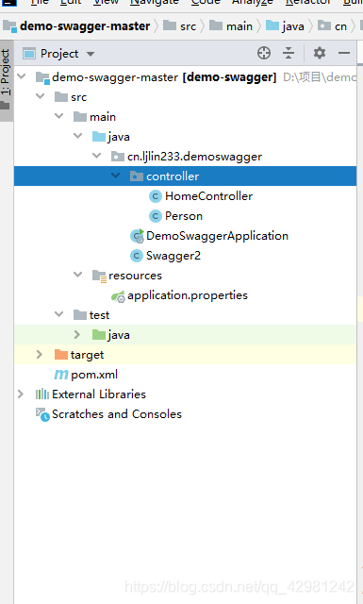Collapse the resources folder

(77, 275)
